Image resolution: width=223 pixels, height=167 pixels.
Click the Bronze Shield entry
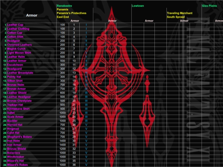click(x=17, y=149)
